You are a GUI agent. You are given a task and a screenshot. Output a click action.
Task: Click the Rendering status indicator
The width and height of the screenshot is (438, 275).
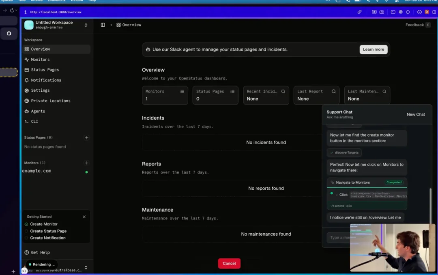(x=42, y=264)
